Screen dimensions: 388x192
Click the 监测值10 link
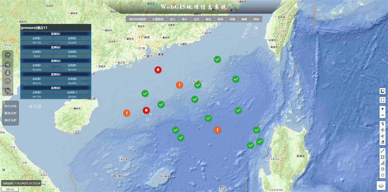(72, 92)
